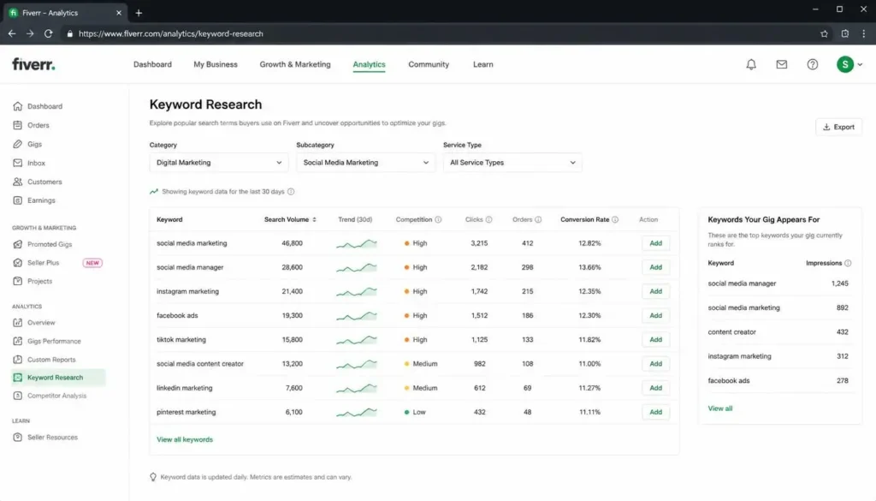Click the last 30 days info icon
The image size is (876, 501).
tap(291, 191)
